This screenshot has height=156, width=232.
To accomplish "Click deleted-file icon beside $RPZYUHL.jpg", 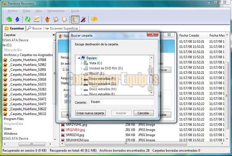I will [63, 125].
